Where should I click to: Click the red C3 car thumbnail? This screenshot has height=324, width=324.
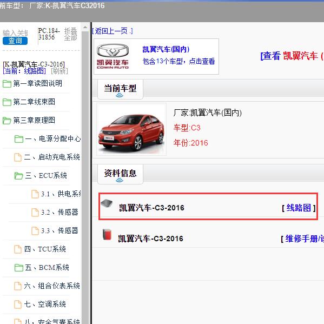pyautogui.click(x=131, y=129)
